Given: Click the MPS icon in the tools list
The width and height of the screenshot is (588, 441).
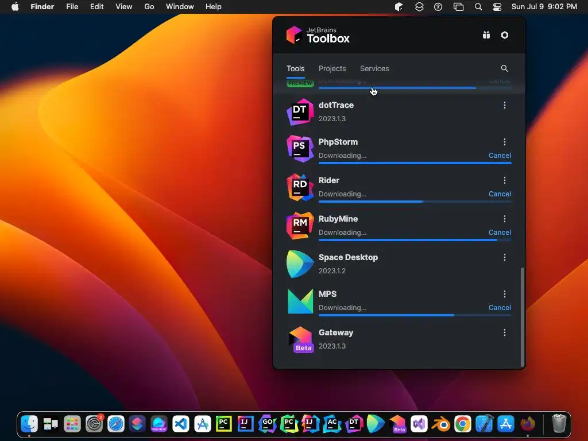Looking at the screenshot, I should (300, 301).
